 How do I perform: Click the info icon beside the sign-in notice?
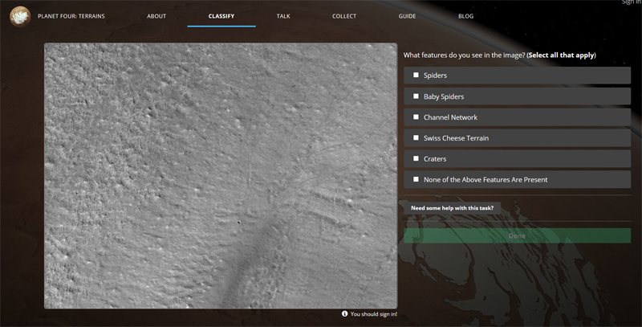pos(344,314)
